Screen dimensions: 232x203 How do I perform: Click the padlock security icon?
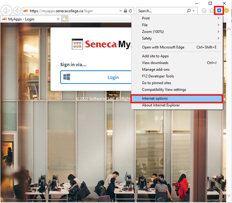coord(125,11)
